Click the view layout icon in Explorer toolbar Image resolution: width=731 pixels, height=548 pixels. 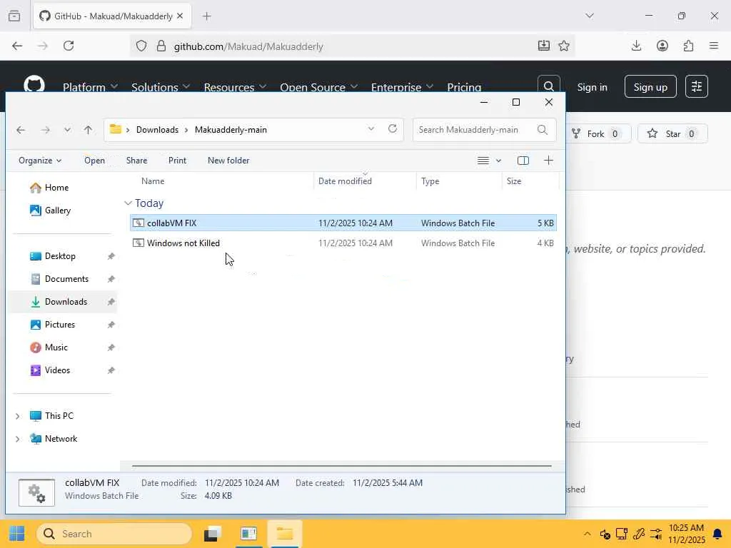pos(483,161)
